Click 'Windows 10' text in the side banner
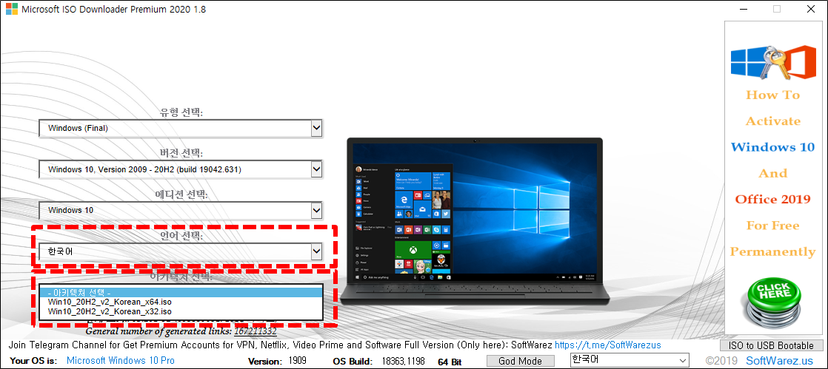The width and height of the screenshot is (828, 369). point(773,147)
